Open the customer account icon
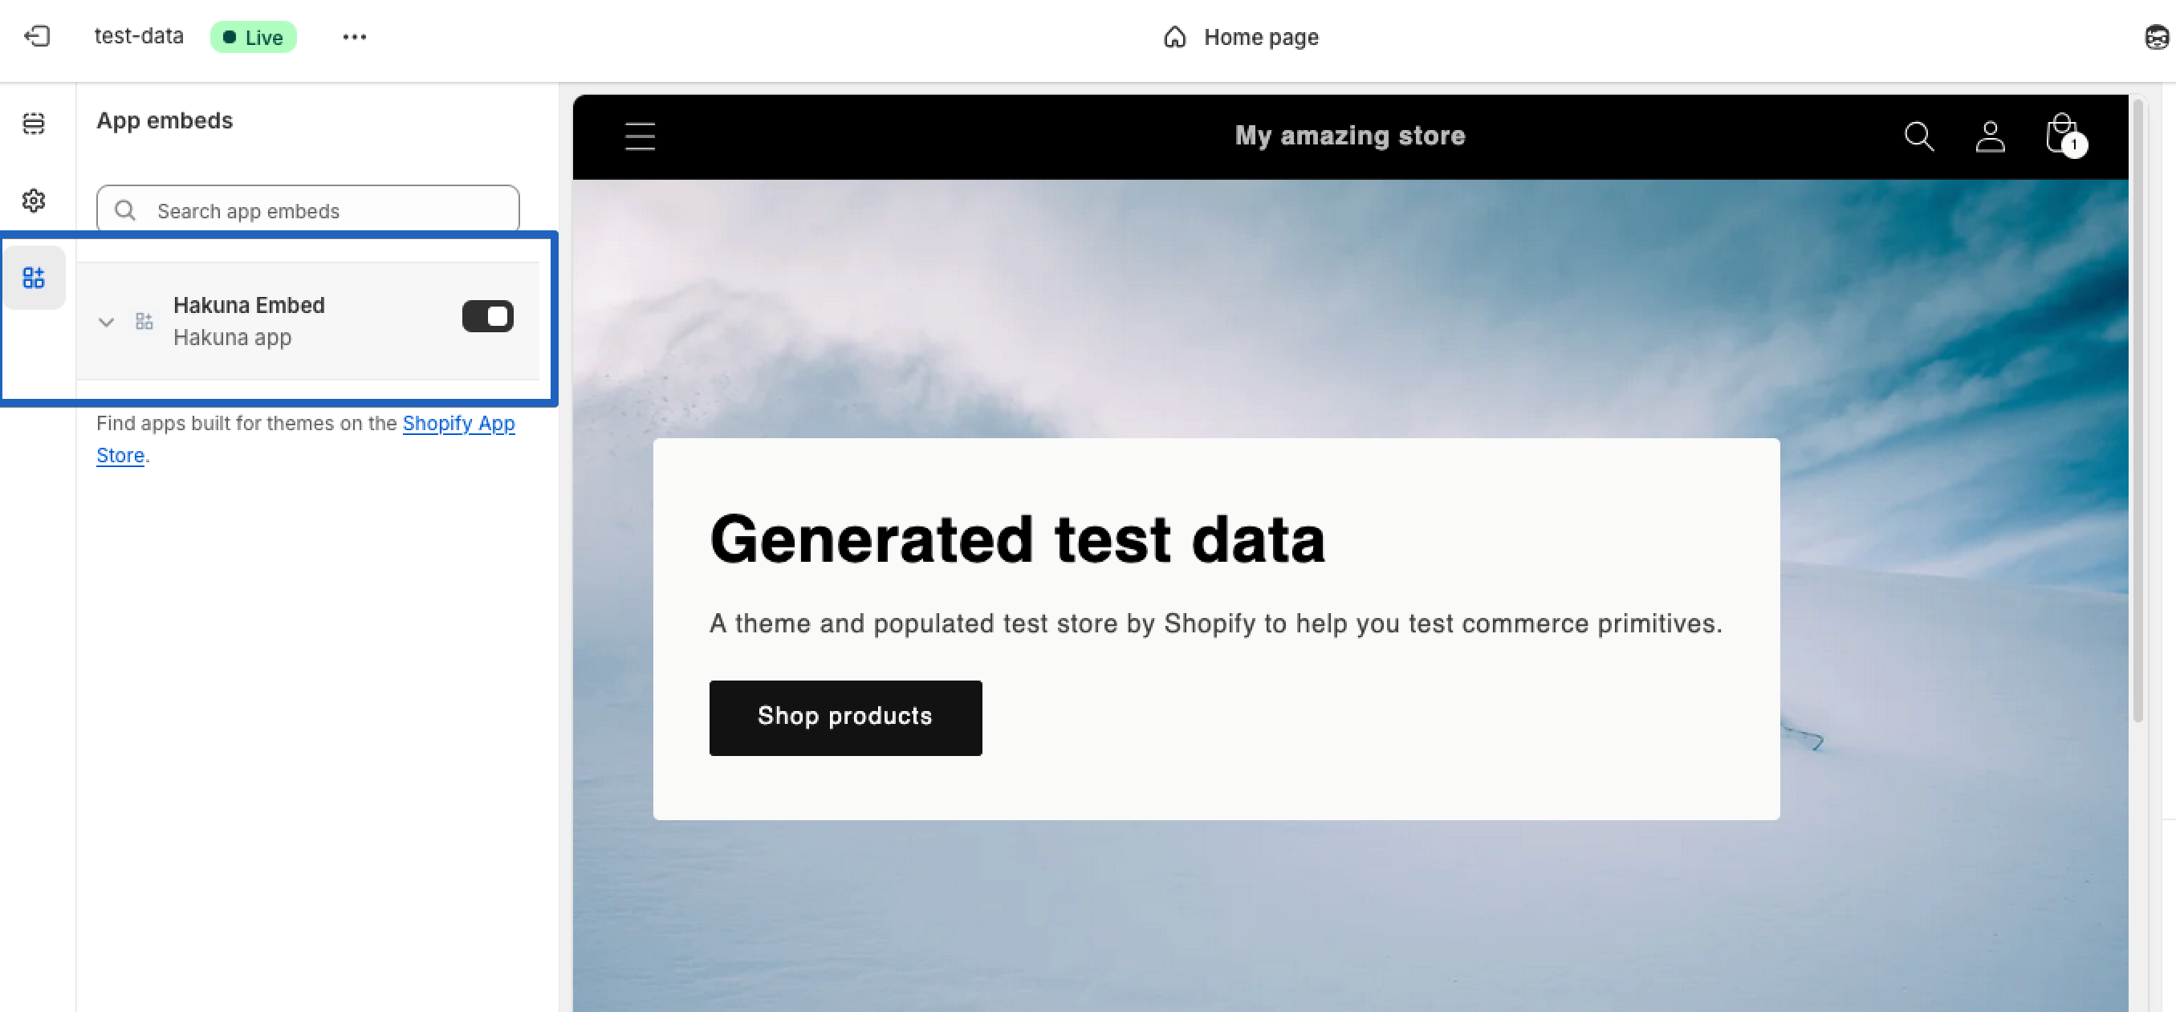Image resolution: width=2176 pixels, height=1012 pixels. pos(1989,136)
